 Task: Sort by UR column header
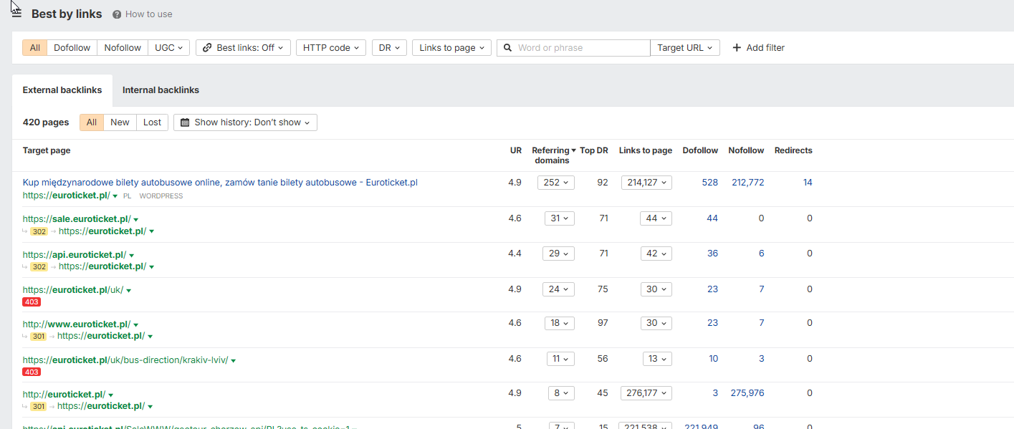click(516, 150)
